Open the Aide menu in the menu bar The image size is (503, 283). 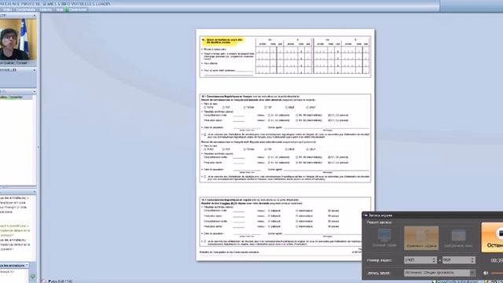60,9
